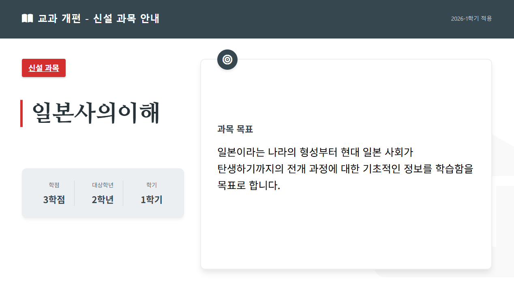Click the open book icon in header
The height and width of the screenshot is (287, 514).
27,19
